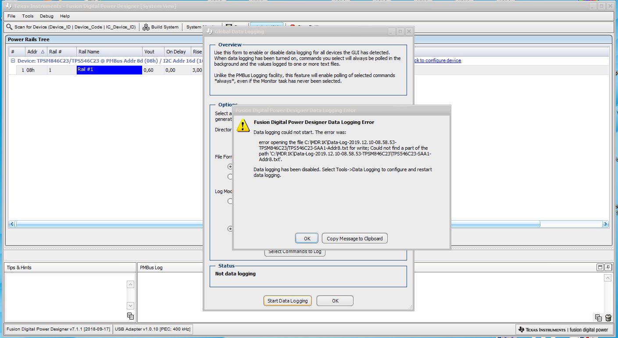The width and height of the screenshot is (618, 338).
Task: Click the Texas Instruments icon in the Global Data Logging title bar
Action: (210, 32)
